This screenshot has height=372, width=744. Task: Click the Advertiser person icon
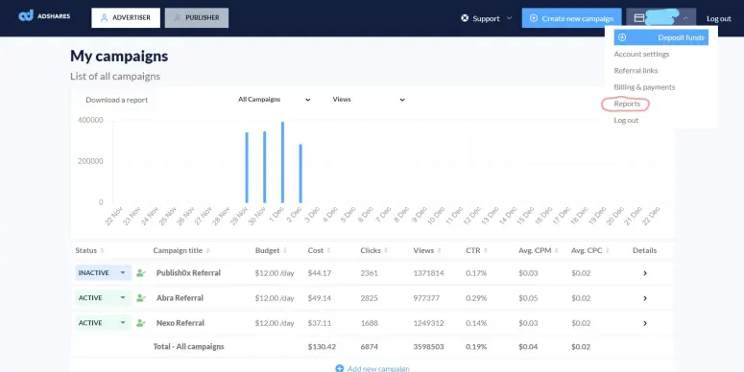(105, 18)
